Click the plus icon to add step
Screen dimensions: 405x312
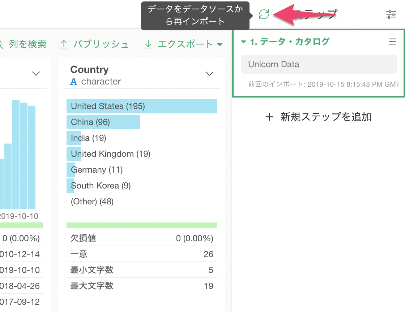(269, 117)
